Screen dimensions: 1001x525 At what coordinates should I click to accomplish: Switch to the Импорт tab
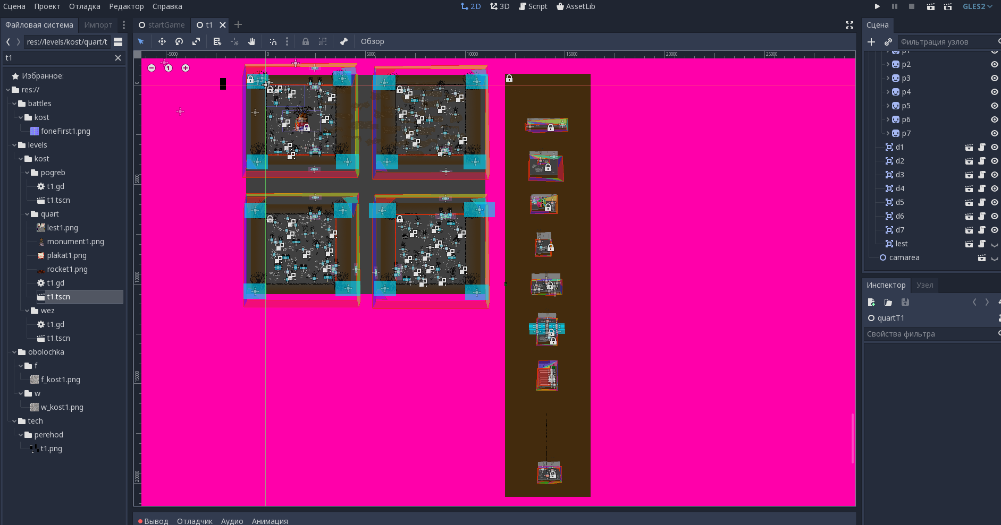point(98,25)
